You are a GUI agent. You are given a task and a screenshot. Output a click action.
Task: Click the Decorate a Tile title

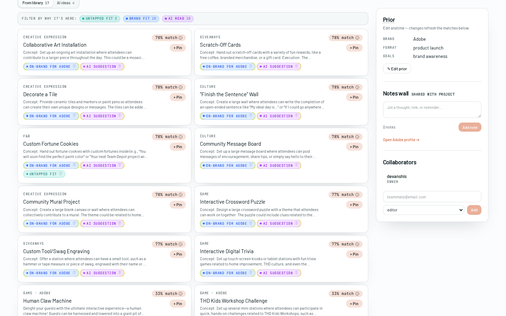tap(40, 94)
